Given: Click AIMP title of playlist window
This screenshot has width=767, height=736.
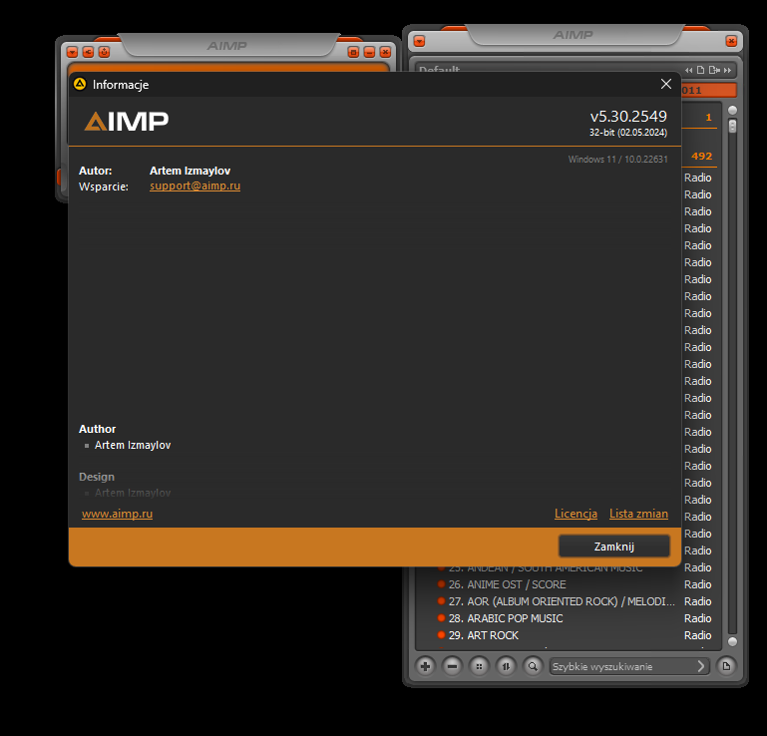Looking at the screenshot, I should [573, 35].
